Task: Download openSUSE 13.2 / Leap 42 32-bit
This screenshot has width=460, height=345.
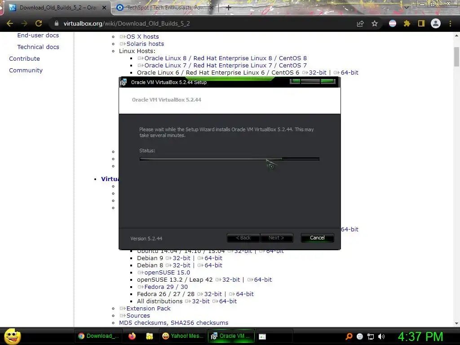Action: point(231,279)
